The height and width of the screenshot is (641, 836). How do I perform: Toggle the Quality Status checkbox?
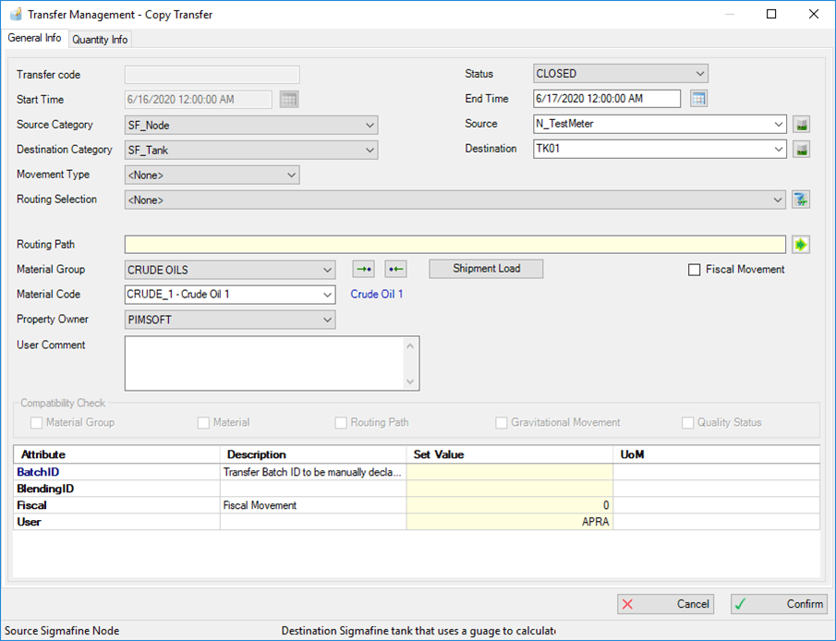pos(687,423)
